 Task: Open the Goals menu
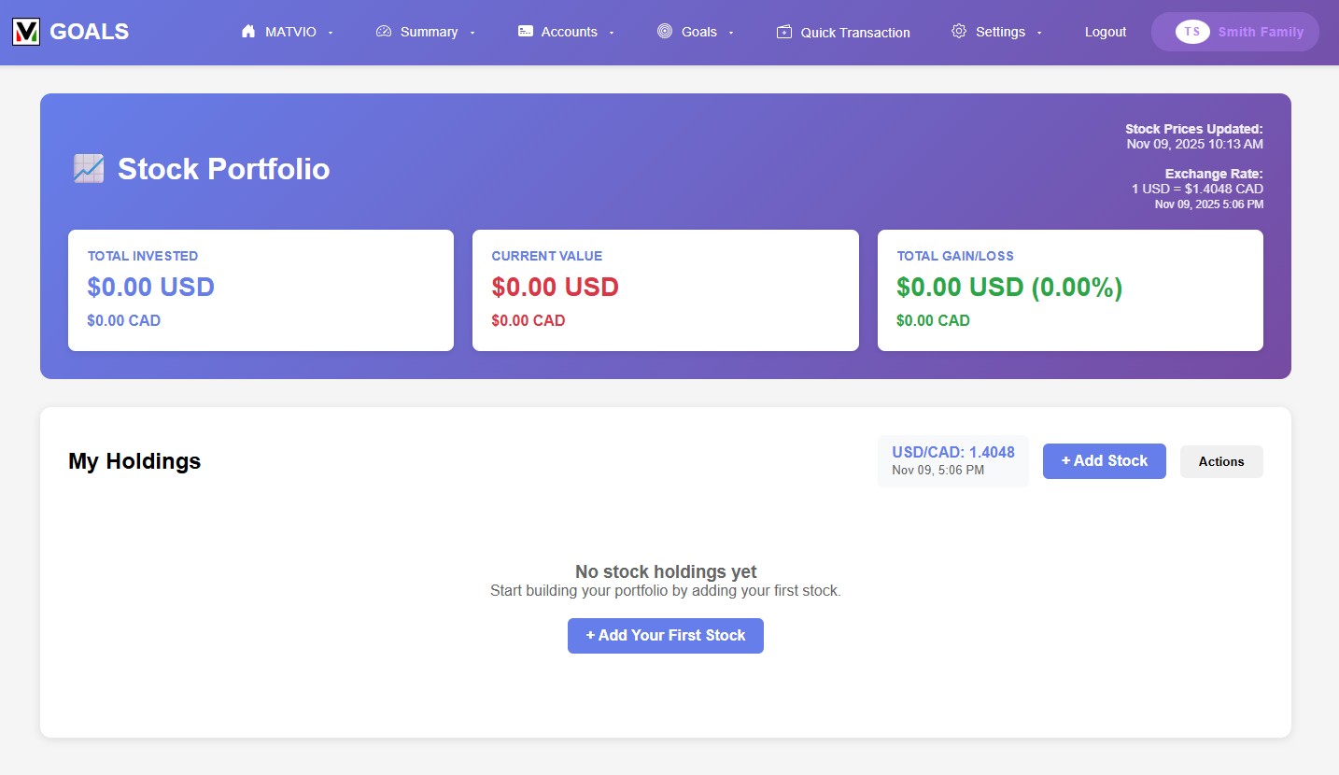pyautogui.click(x=699, y=32)
